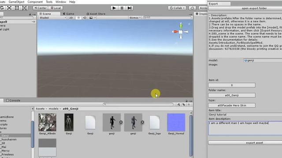
Task: Open the type dropdown a00Facade Hero Skin
Action: [232, 105]
